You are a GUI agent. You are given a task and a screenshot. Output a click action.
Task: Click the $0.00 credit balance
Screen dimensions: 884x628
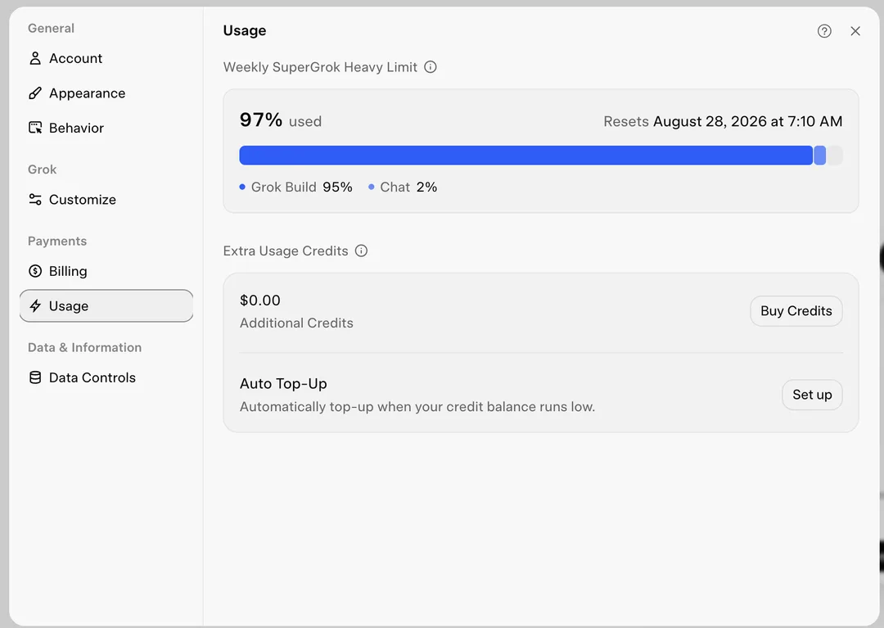260,300
